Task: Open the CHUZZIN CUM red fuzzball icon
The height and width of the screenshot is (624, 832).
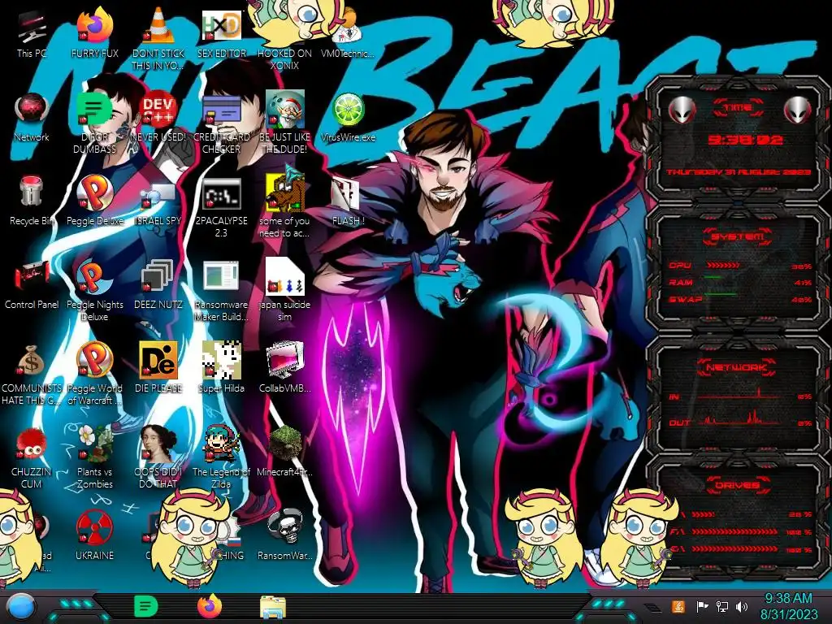Action: [32, 457]
